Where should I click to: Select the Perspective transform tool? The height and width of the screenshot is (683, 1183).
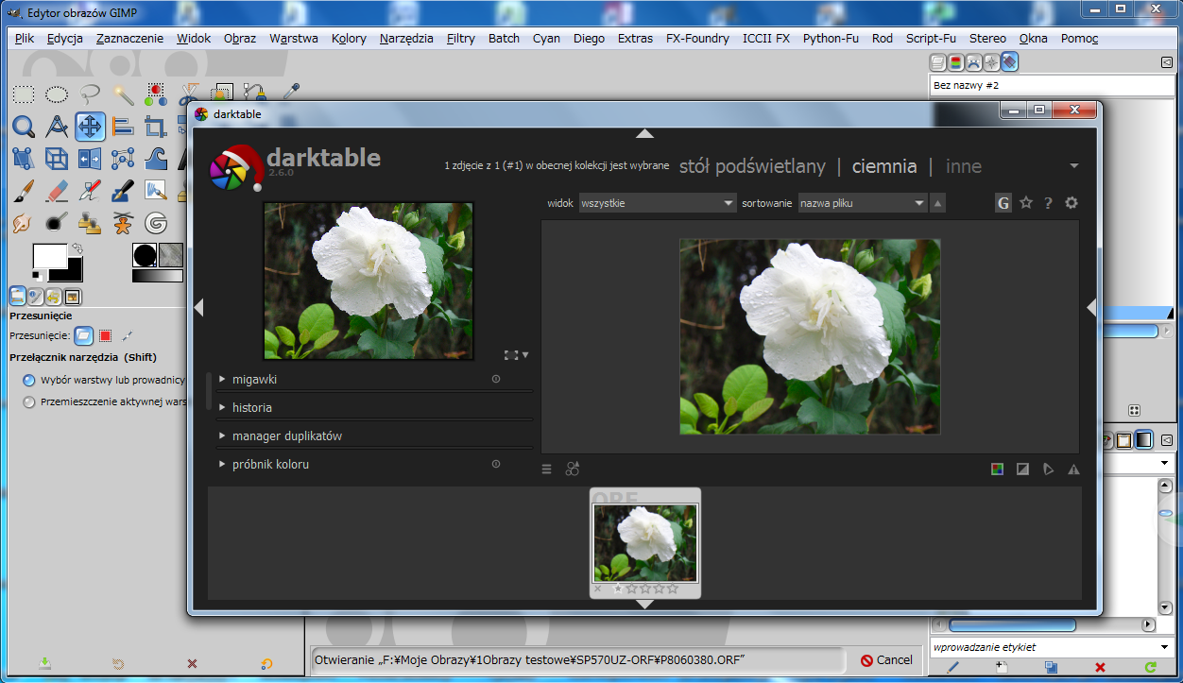[57, 159]
